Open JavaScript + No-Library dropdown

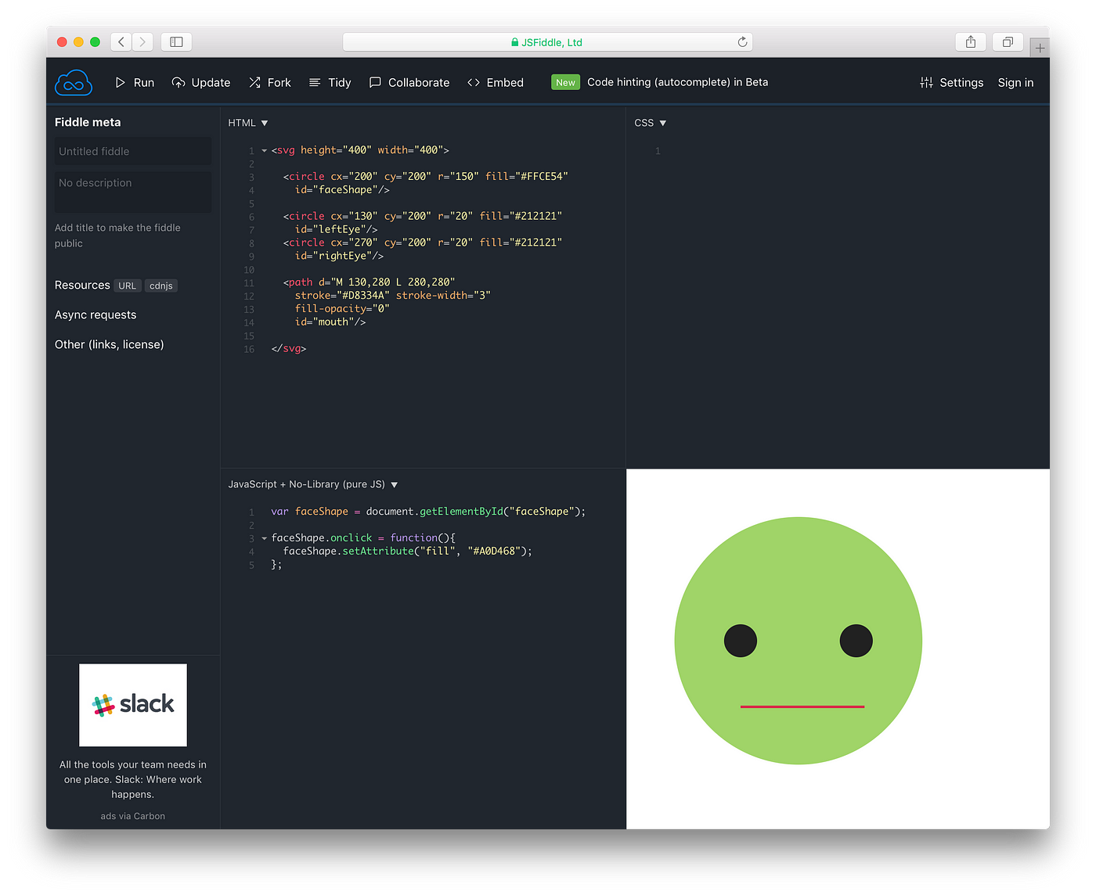(x=313, y=484)
